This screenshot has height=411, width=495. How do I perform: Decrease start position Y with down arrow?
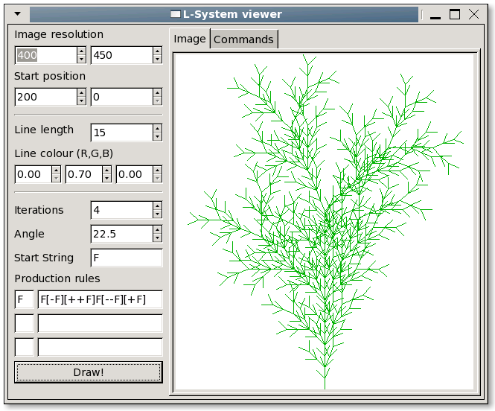coord(157,101)
